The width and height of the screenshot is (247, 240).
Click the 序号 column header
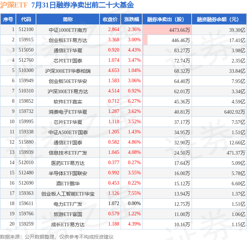(8, 19)
